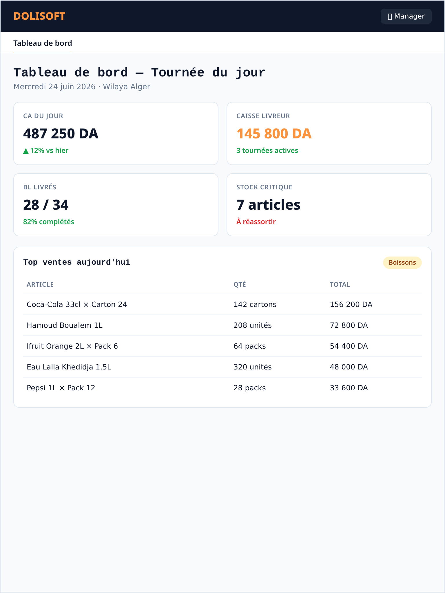
Task: Select the Hamoud Boualem 1L row
Action: pyautogui.click(x=222, y=325)
